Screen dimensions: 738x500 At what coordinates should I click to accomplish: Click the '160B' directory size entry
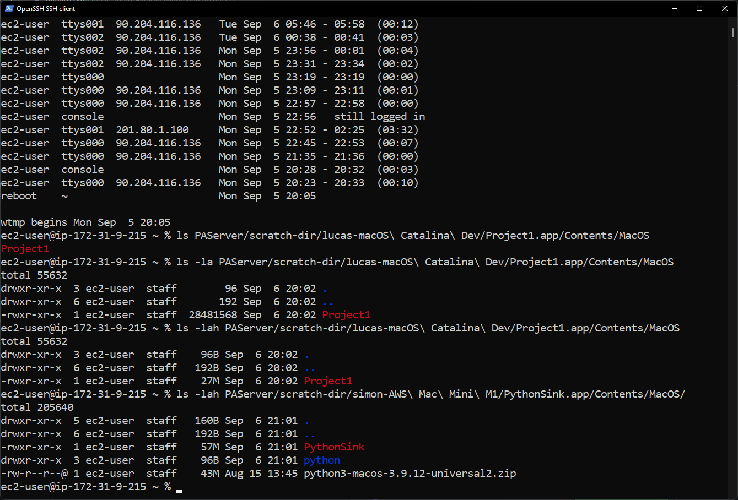pyautogui.click(x=207, y=421)
